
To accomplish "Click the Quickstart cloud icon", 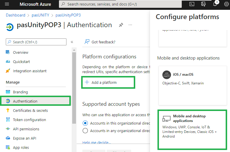I will [8, 62].
